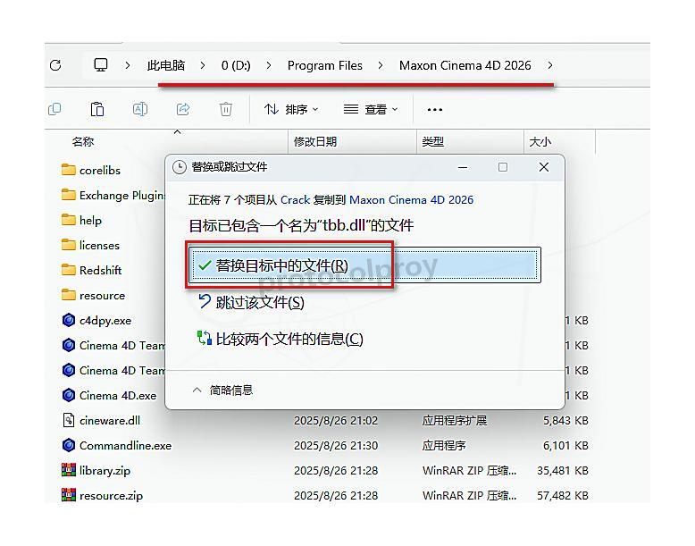Click the 5,843 KB size cell
This screenshot has height=546, width=695.
[x=565, y=421]
